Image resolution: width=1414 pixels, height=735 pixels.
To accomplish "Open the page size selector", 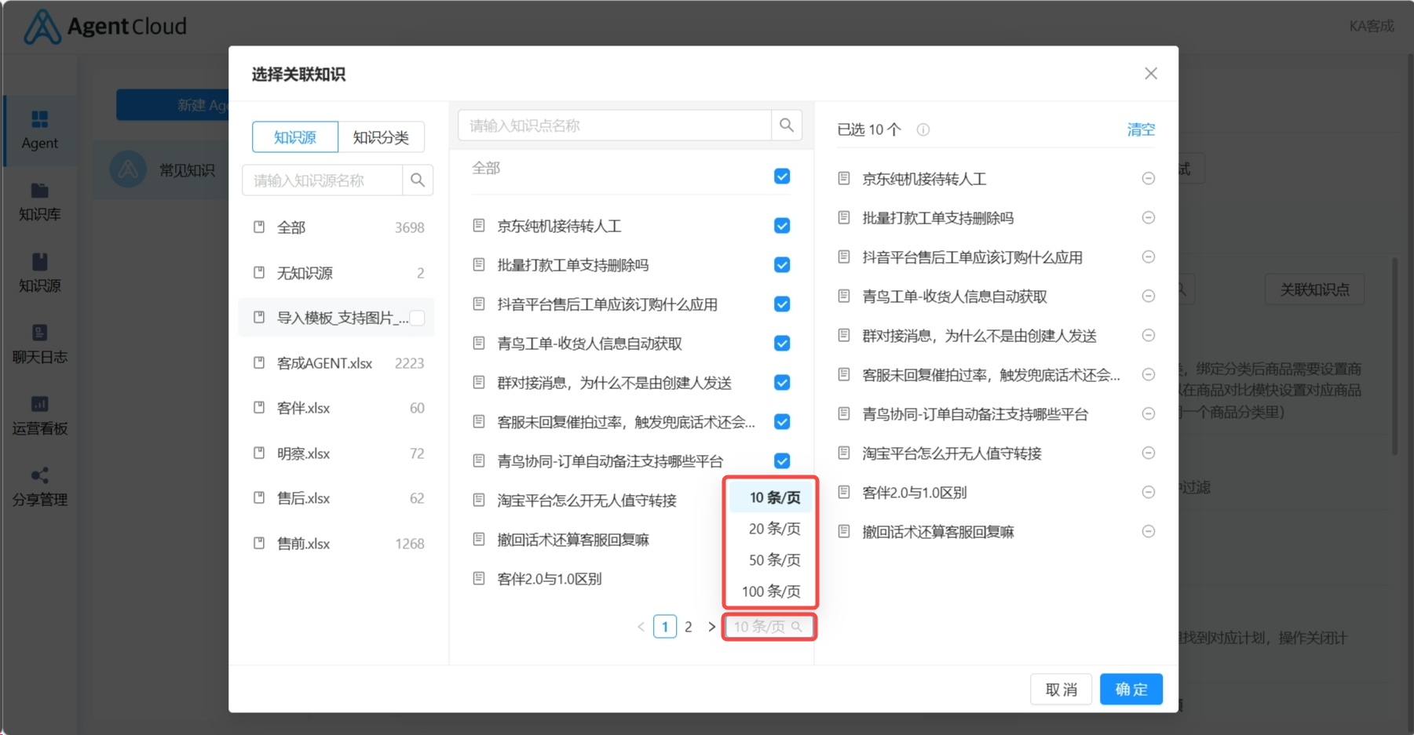I will click(769, 627).
